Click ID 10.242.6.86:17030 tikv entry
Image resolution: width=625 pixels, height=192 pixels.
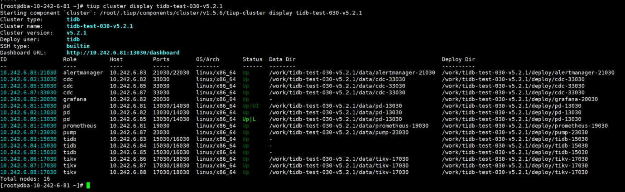(28, 159)
